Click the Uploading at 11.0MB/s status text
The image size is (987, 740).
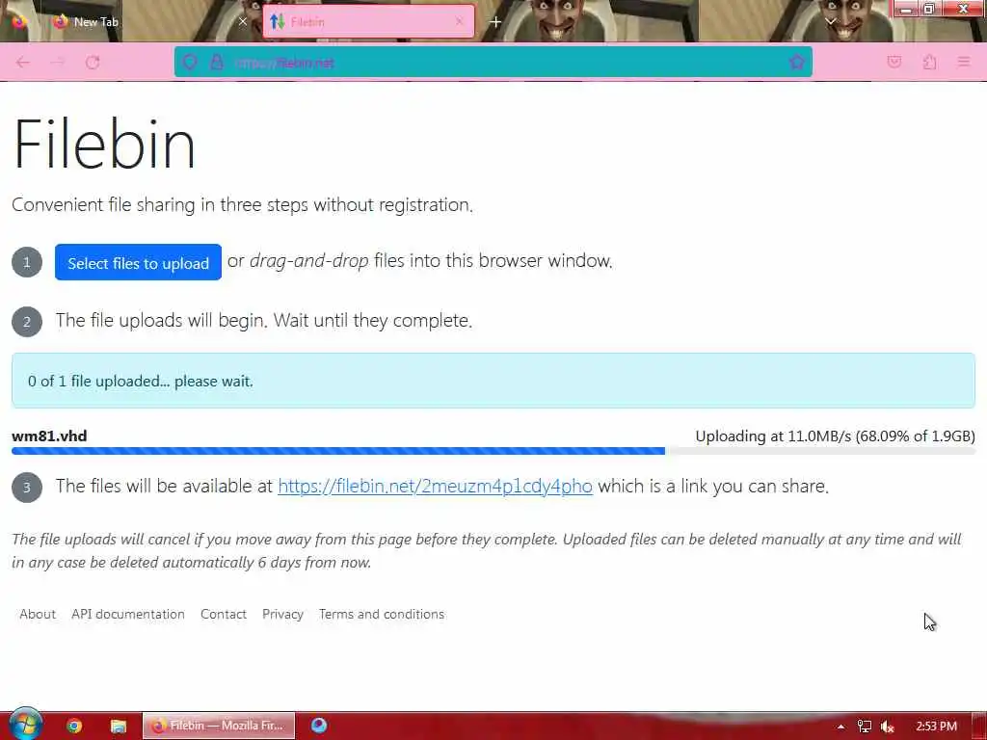(x=835, y=436)
